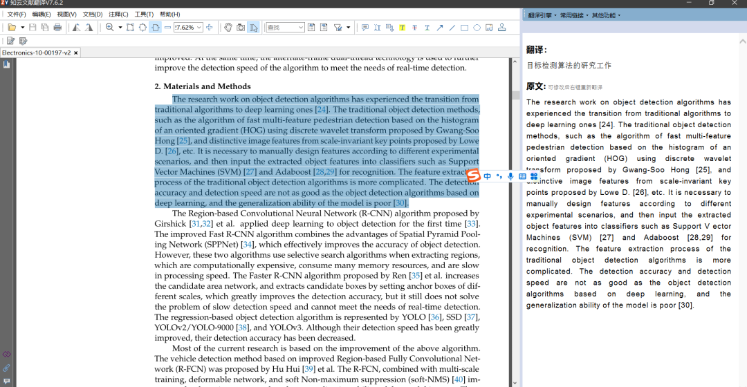The image size is (747, 387).
Task: Open the 文件(F) menu
Action: pyautogui.click(x=17, y=15)
